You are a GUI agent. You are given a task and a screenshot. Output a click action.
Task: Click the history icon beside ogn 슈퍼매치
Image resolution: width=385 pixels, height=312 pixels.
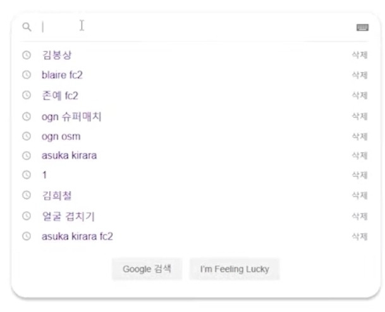pos(27,116)
